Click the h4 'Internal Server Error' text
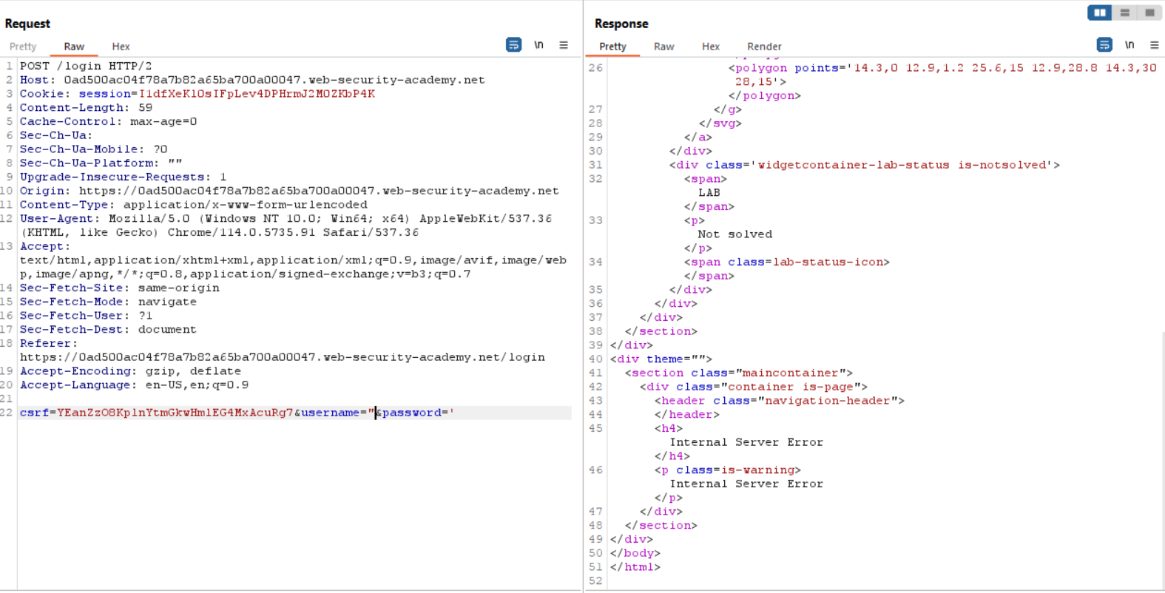 coord(746,442)
